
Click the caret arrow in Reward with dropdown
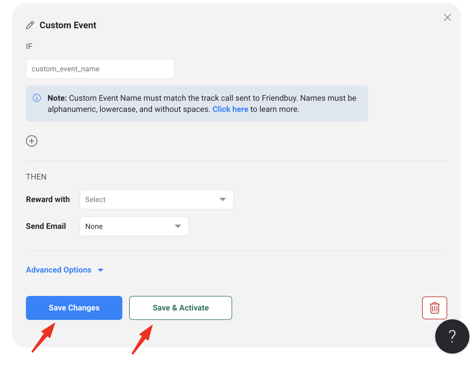pyautogui.click(x=223, y=199)
